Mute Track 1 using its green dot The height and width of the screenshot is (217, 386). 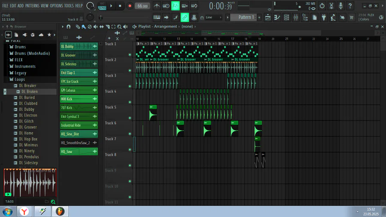pyautogui.click(x=130, y=54)
